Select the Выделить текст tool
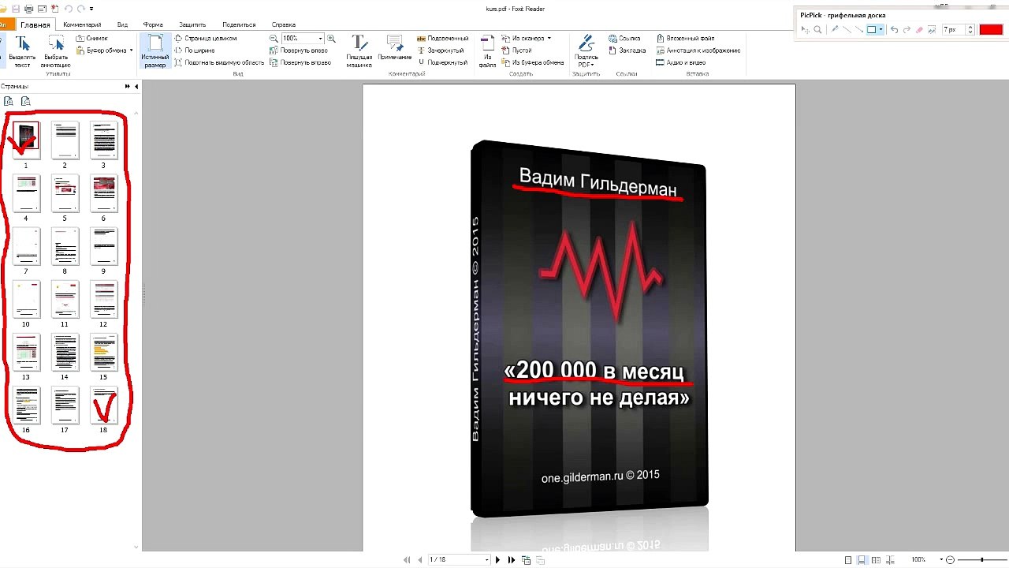 pos(22,52)
